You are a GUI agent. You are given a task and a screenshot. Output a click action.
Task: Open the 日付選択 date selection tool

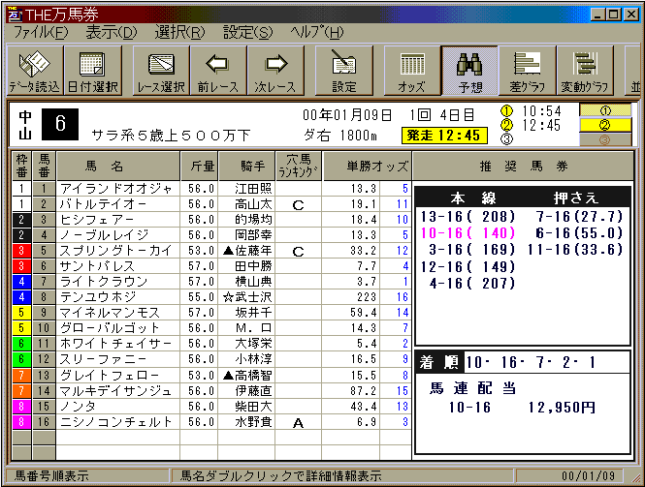93,71
